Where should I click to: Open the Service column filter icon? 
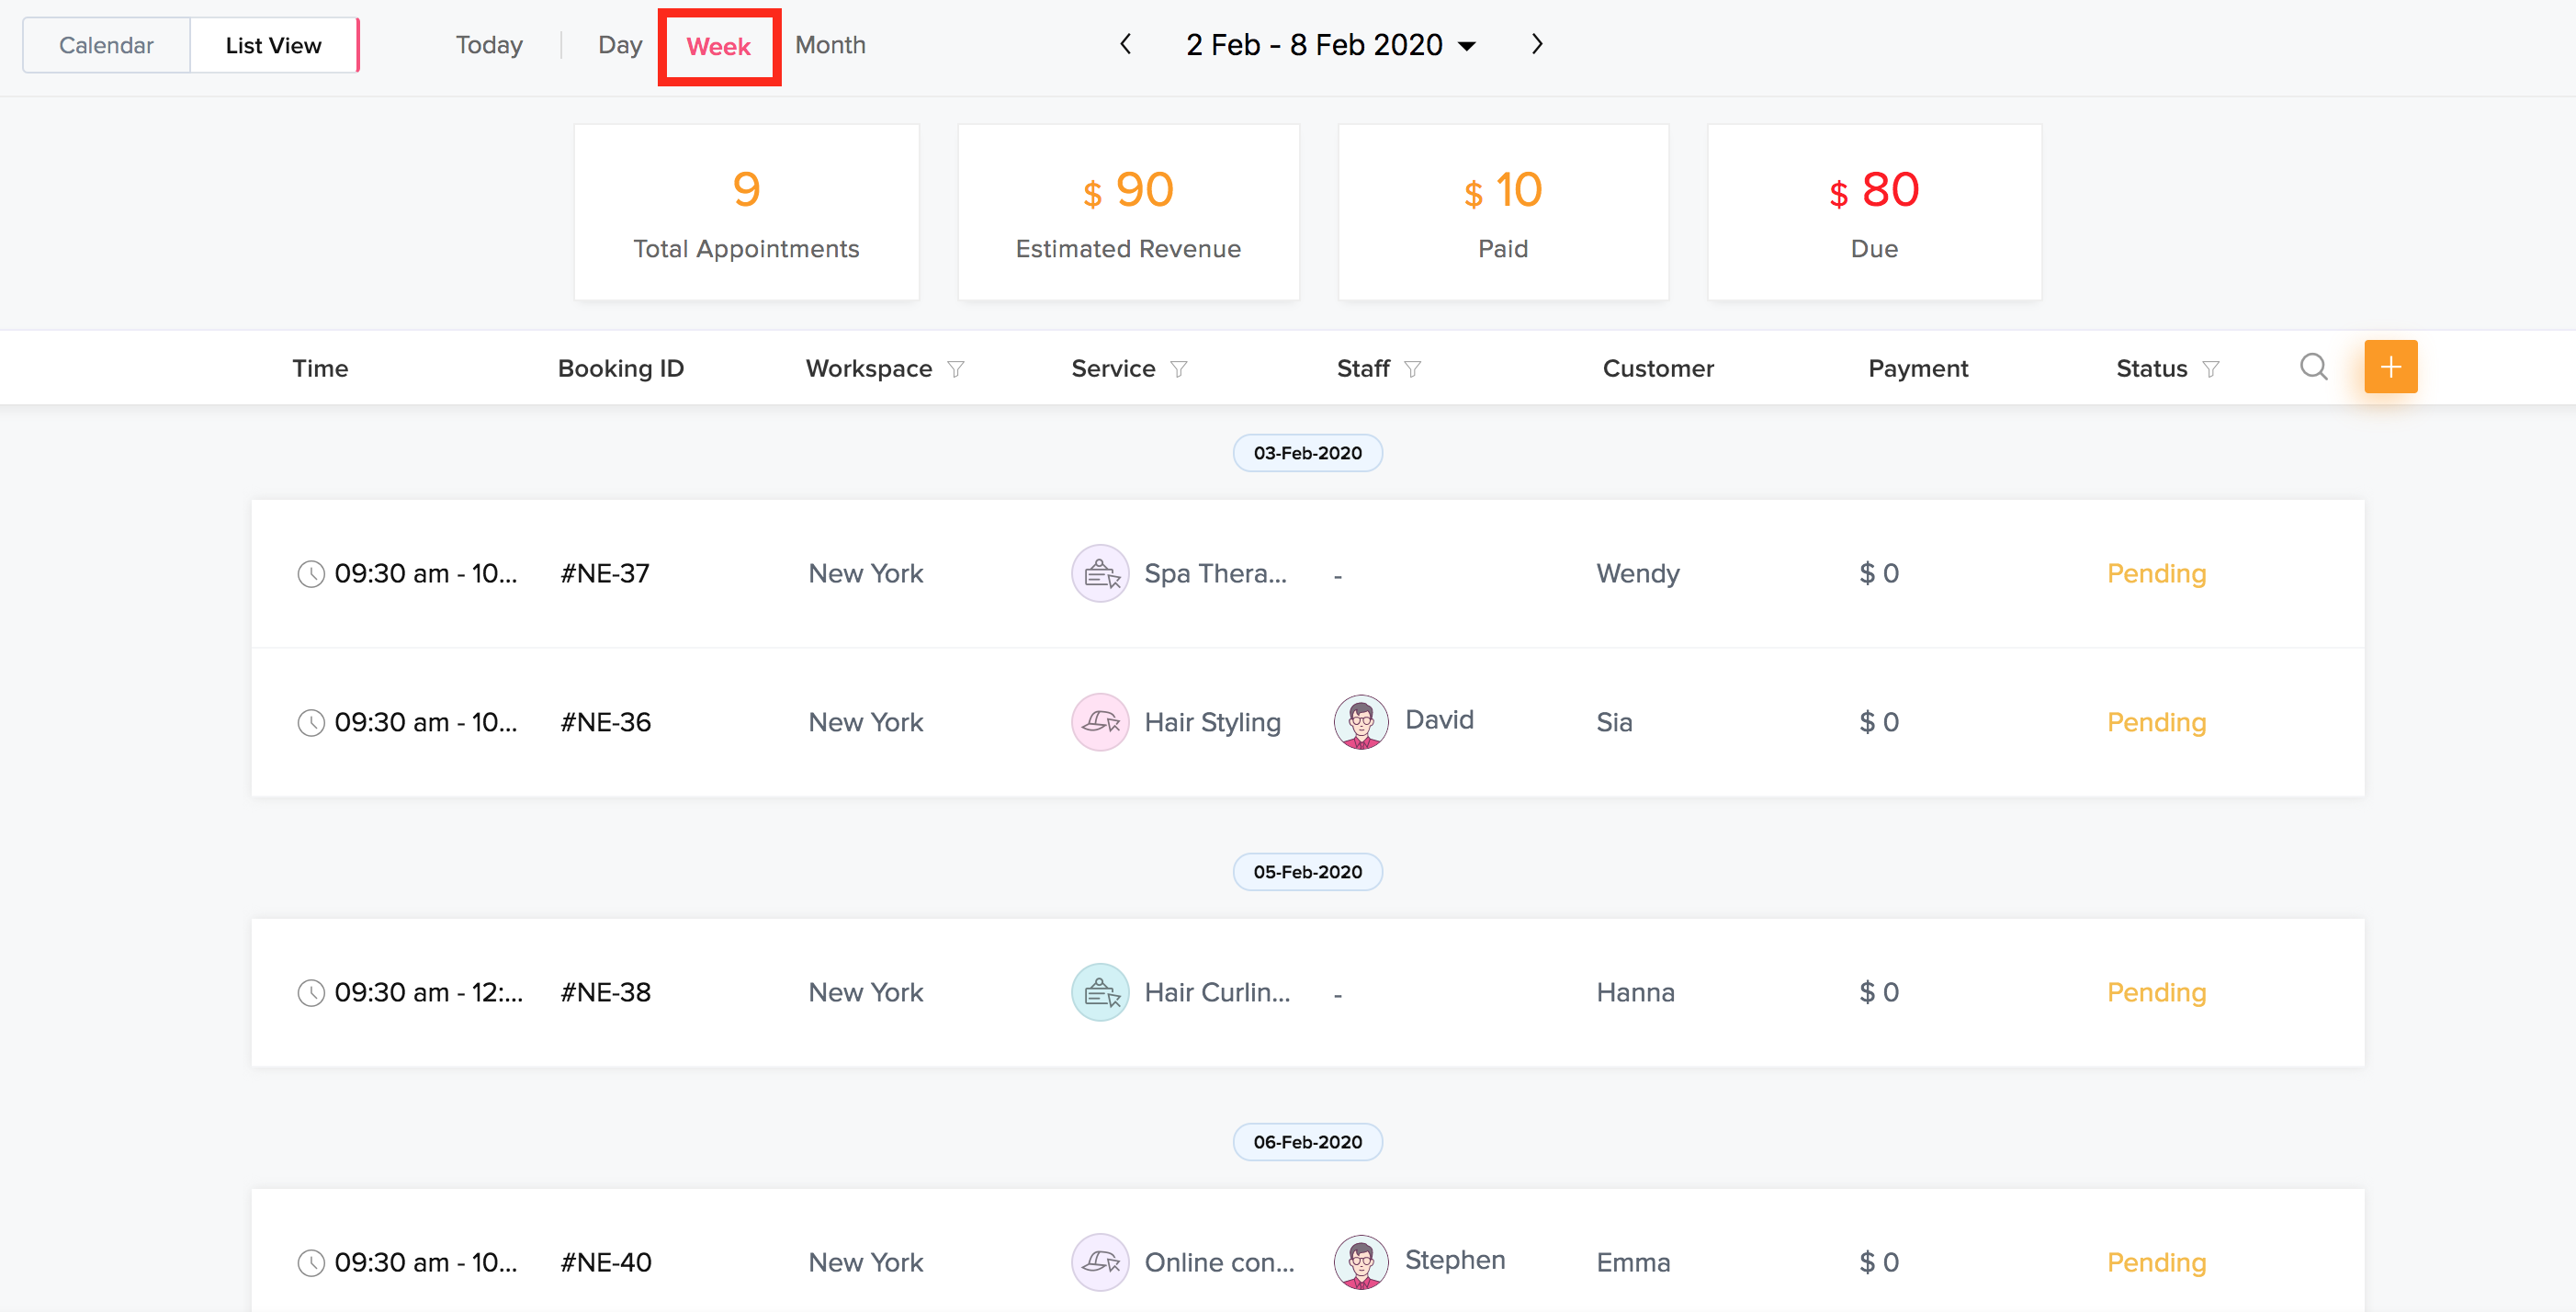pos(1179,369)
